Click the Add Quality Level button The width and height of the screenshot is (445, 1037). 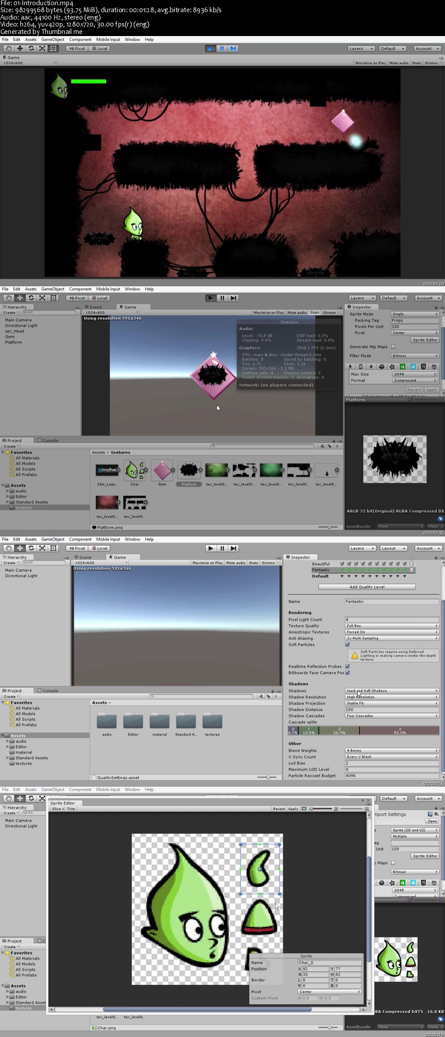click(367, 587)
